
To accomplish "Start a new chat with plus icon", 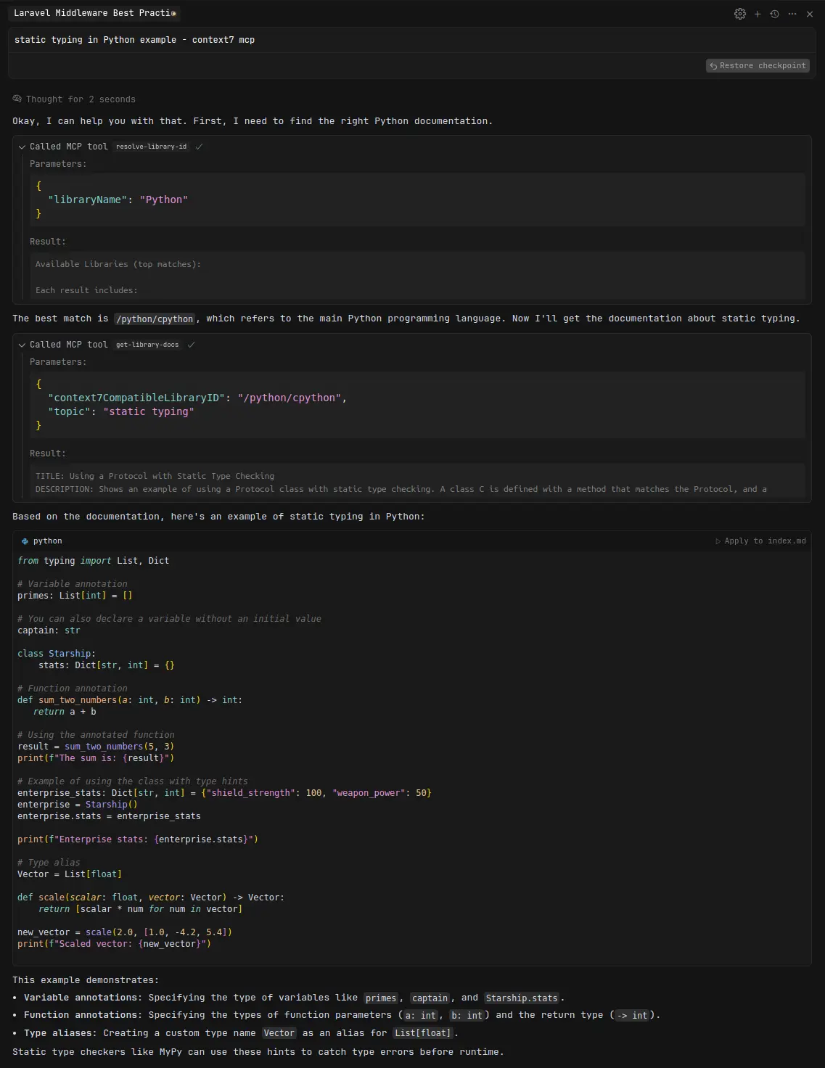I will [758, 14].
